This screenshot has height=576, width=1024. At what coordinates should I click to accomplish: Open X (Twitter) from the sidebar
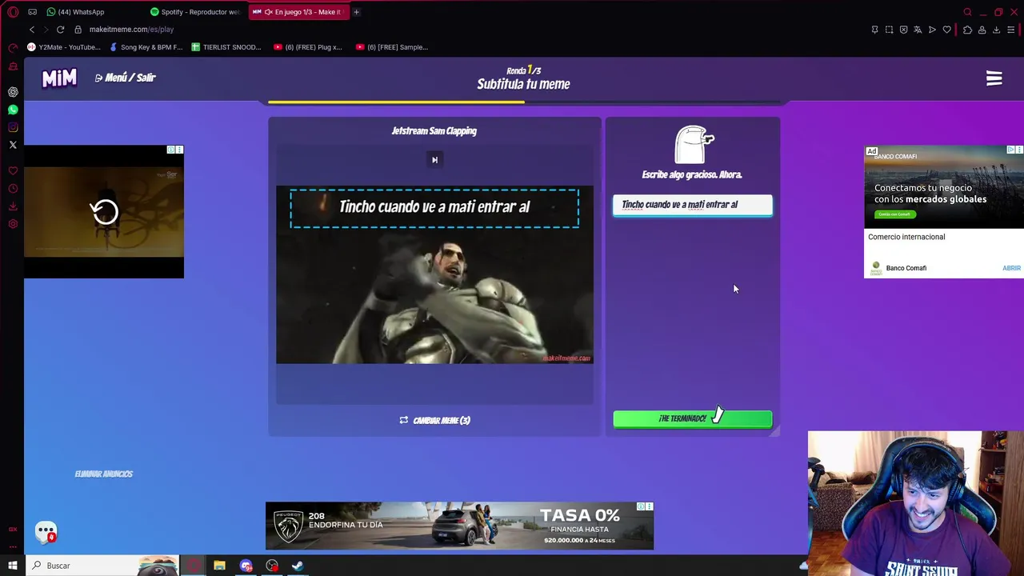13,145
